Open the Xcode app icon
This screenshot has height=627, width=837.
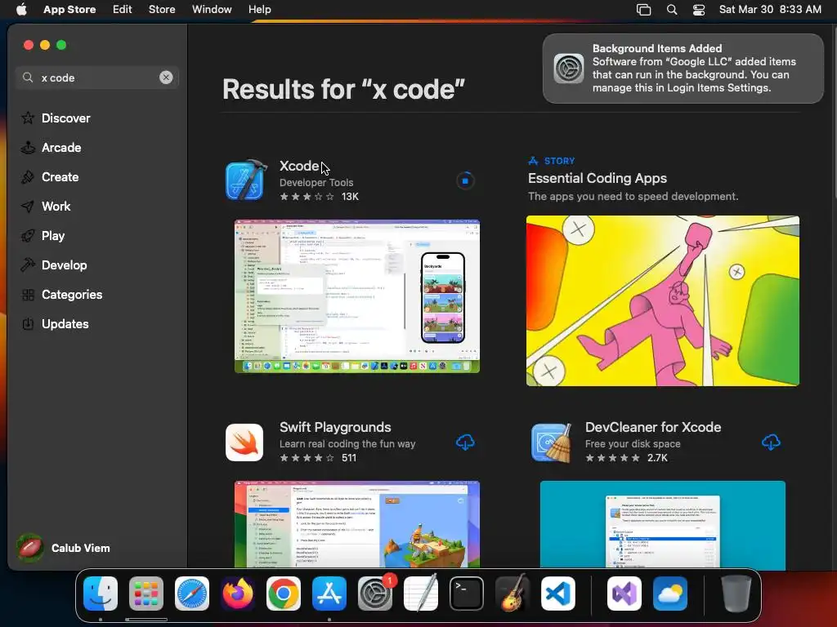pyautogui.click(x=246, y=180)
